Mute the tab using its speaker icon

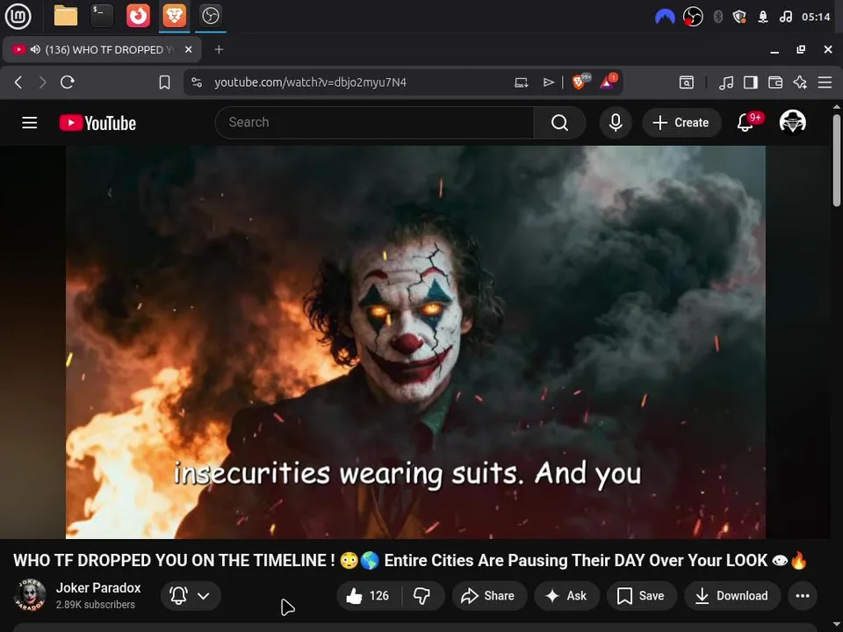pos(35,49)
